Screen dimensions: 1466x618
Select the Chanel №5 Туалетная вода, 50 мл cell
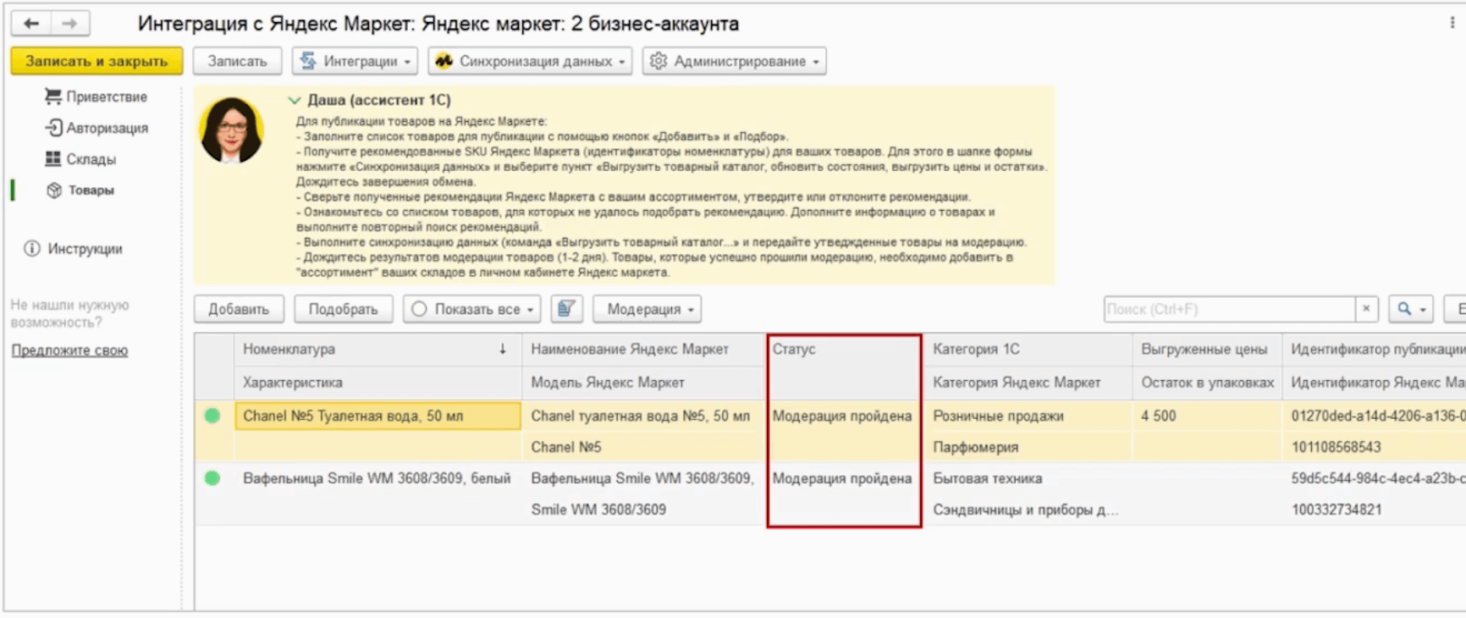378,416
